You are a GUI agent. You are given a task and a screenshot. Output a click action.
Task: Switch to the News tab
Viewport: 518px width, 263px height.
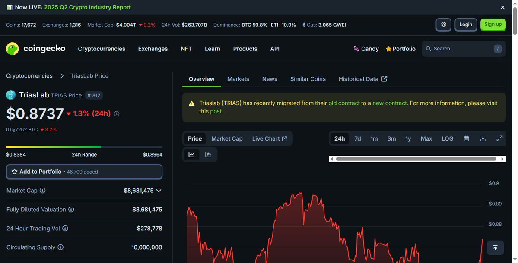click(270, 79)
